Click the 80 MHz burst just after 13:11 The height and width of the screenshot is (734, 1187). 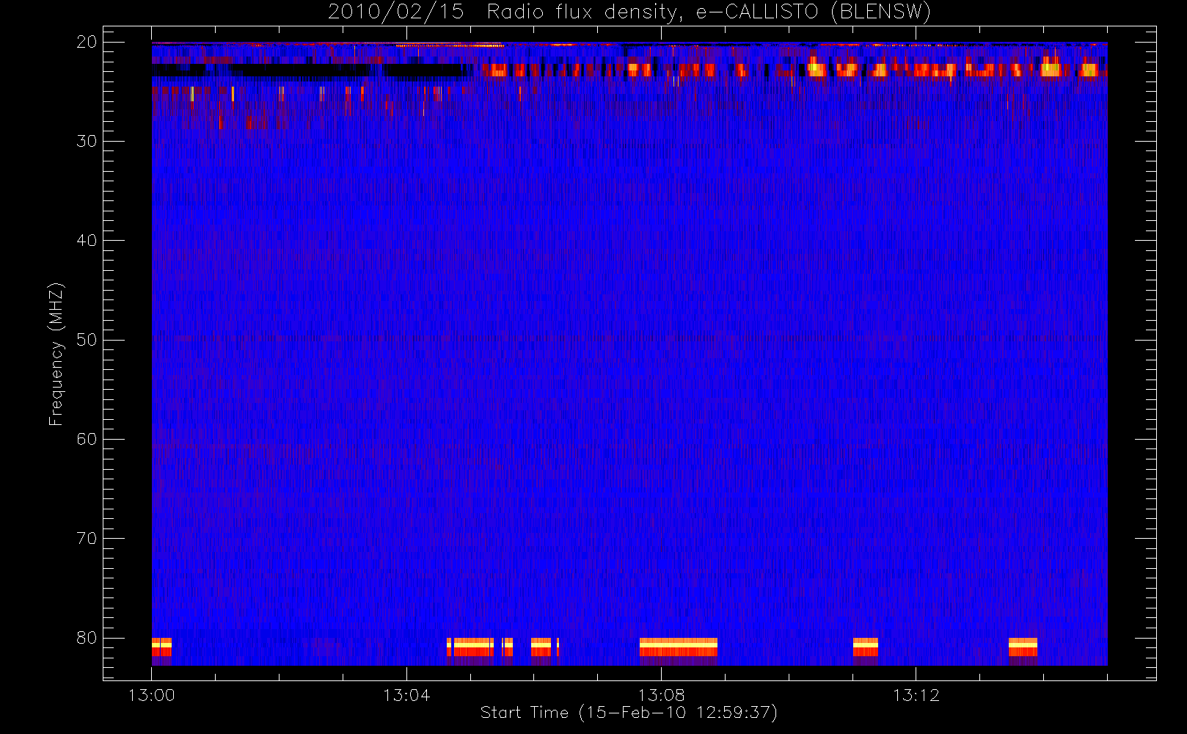click(866, 647)
